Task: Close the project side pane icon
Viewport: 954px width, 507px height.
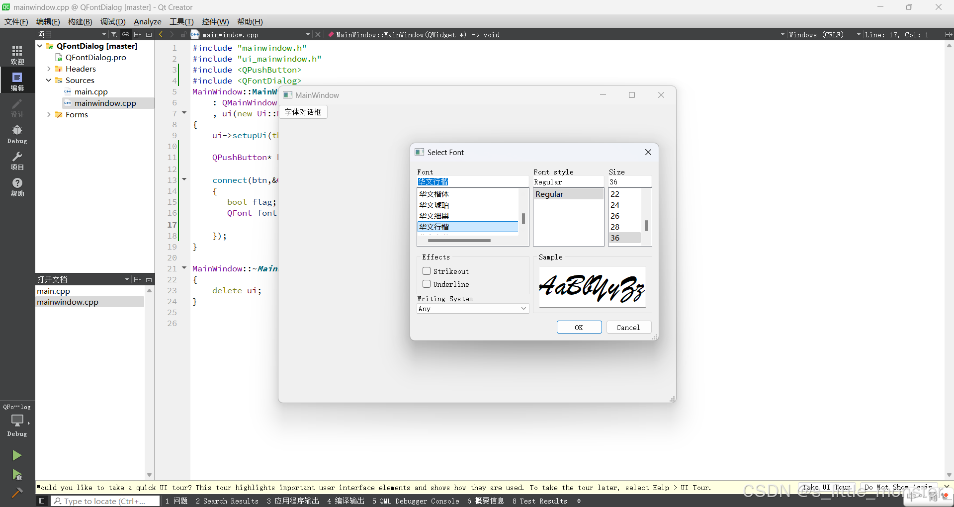Action: pyautogui.click(x=149, y=34)
